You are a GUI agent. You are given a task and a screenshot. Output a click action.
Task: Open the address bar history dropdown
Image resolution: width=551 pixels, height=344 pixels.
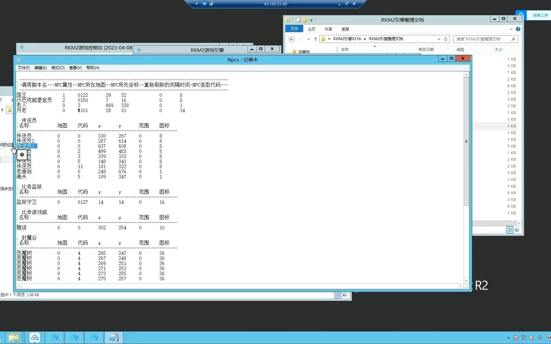[x=439, y=39]
